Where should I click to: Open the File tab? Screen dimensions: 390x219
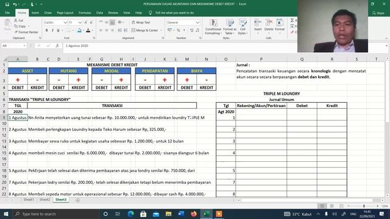point(7,13)
